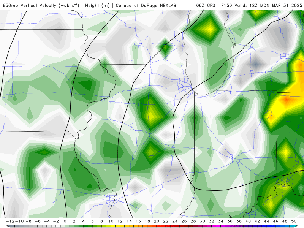
Task: Click the '16' value on the color scale
Action: click(138, 221)
